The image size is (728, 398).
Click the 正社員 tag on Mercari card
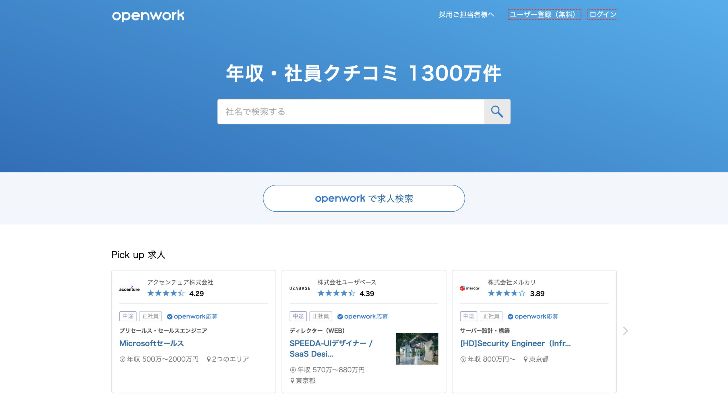[491, 316]
